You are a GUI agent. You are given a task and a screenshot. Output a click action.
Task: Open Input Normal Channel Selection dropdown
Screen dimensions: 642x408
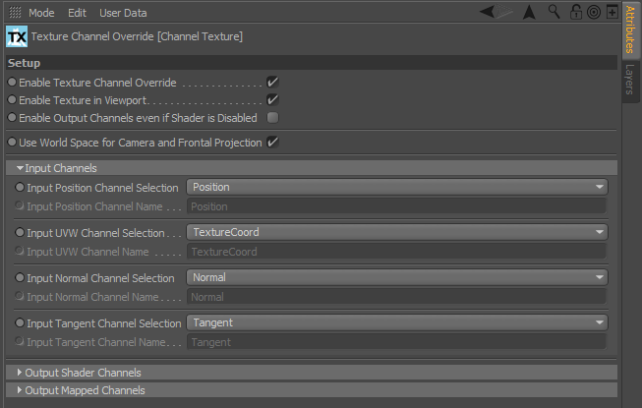pos(397,277)
